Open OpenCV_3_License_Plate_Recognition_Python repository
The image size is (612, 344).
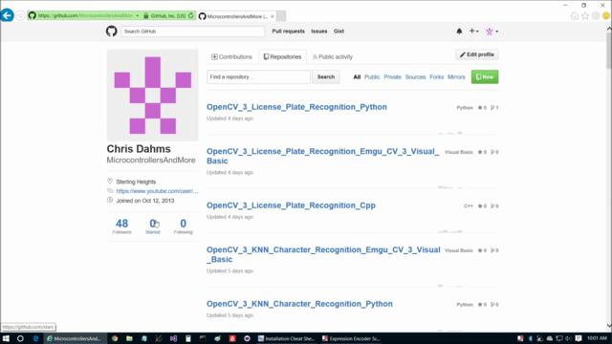(x=296, y=107)
